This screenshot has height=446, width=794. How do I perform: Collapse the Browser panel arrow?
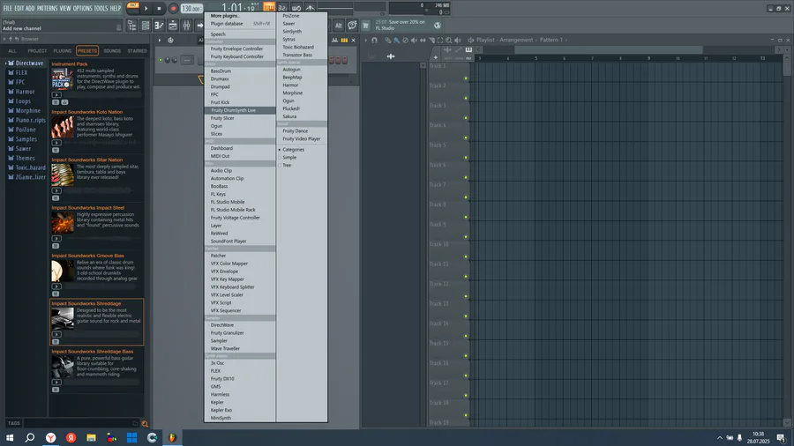point(4,39)
